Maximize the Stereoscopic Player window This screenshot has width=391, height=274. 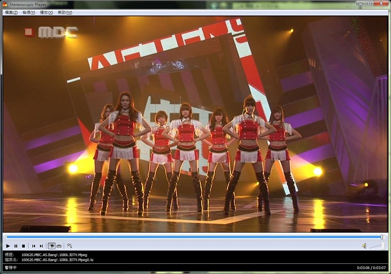(x=369, y=3)
